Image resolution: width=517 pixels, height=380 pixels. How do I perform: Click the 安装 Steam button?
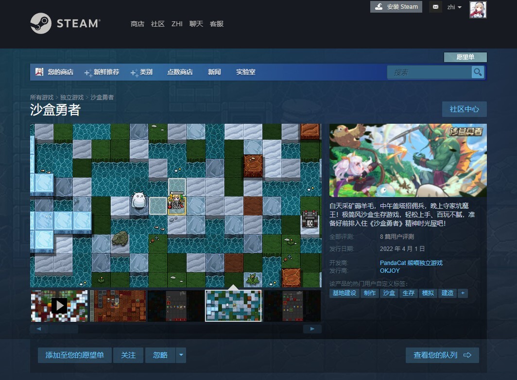(x=396, y=7)
